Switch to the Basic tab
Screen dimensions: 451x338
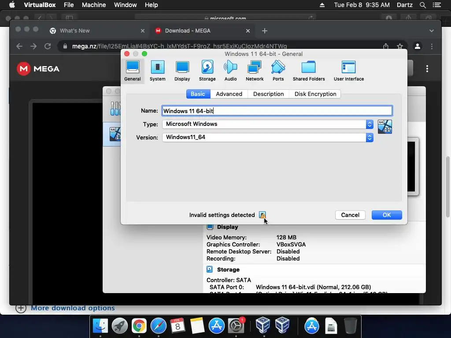pyautogui.click(x=198, y=94)
